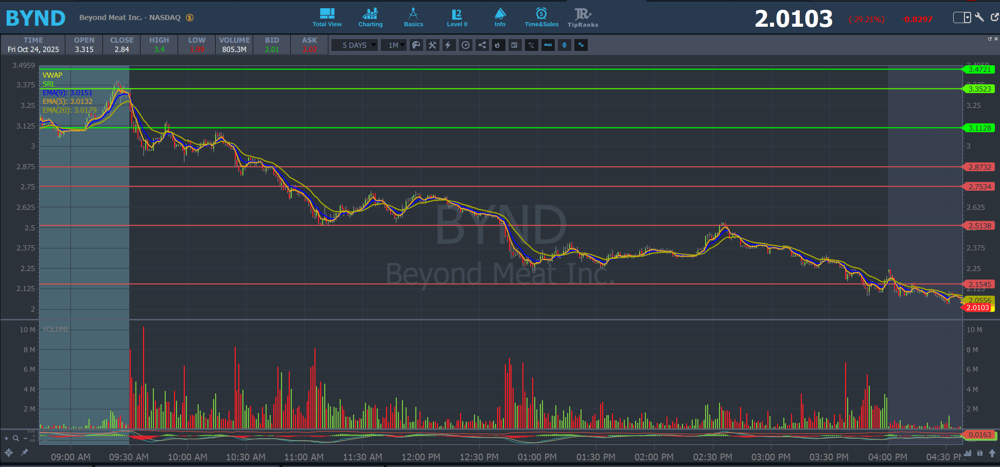Click the SRL indicator label
1000x467 pixels.
coord(48,84)
